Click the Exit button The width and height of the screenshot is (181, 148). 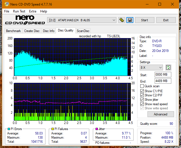click(166, 20)
